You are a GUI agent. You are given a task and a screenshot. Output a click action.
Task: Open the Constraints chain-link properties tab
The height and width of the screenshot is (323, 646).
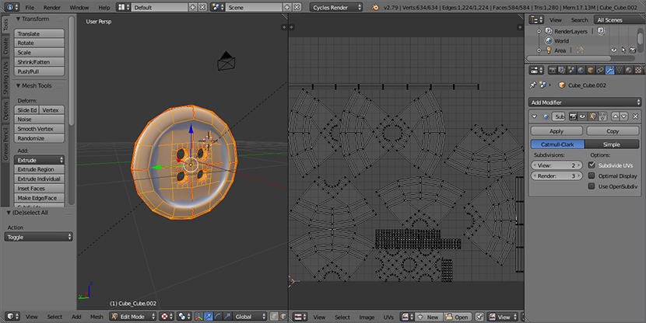pyautogui.click(x=600, y=71)
